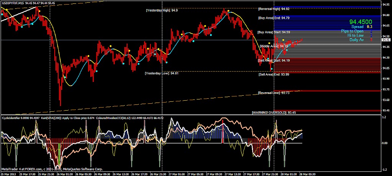392x176 pixels.
Task: Click the Hi to Low label
Action: tap(355, 36)
